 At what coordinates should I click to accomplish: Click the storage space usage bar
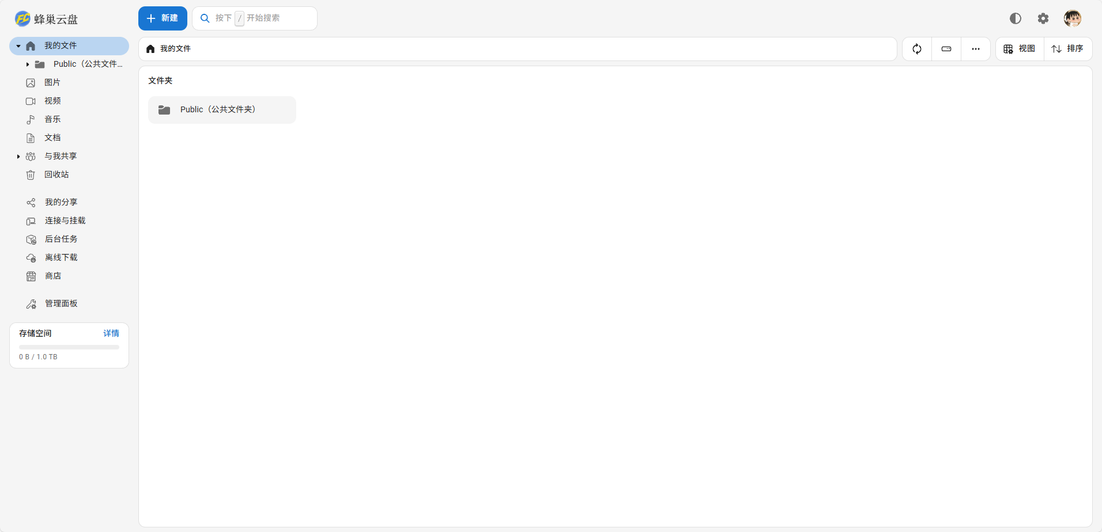[x=69, y=347]
